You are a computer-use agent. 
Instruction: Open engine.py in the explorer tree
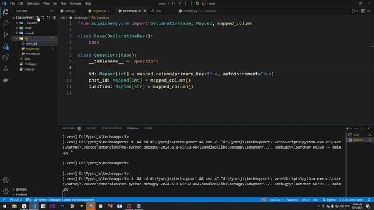click(x=33, y=48)
